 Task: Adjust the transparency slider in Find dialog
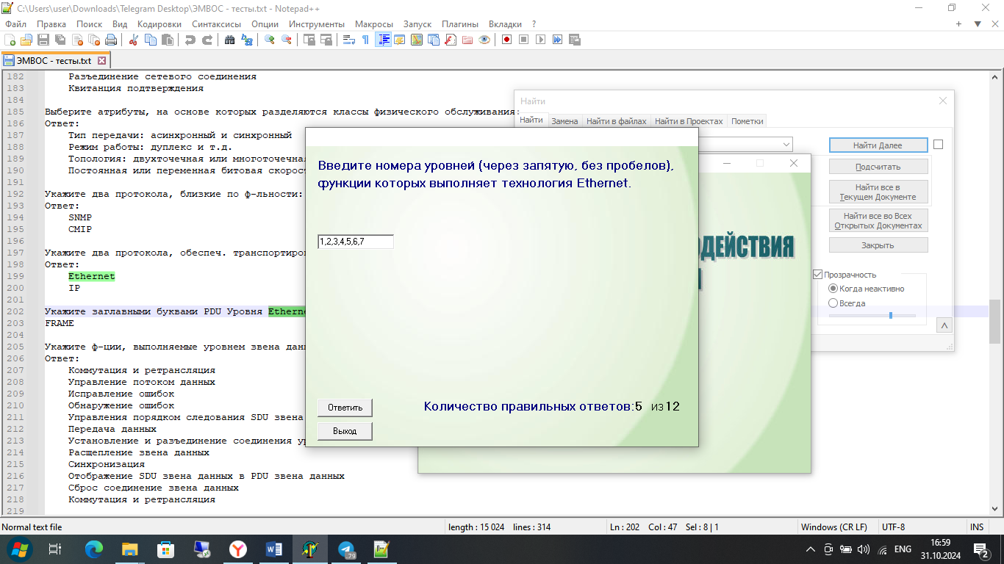point(890,315)
